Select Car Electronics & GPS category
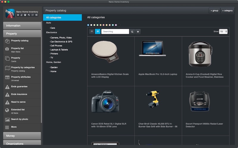 [61, 42]
